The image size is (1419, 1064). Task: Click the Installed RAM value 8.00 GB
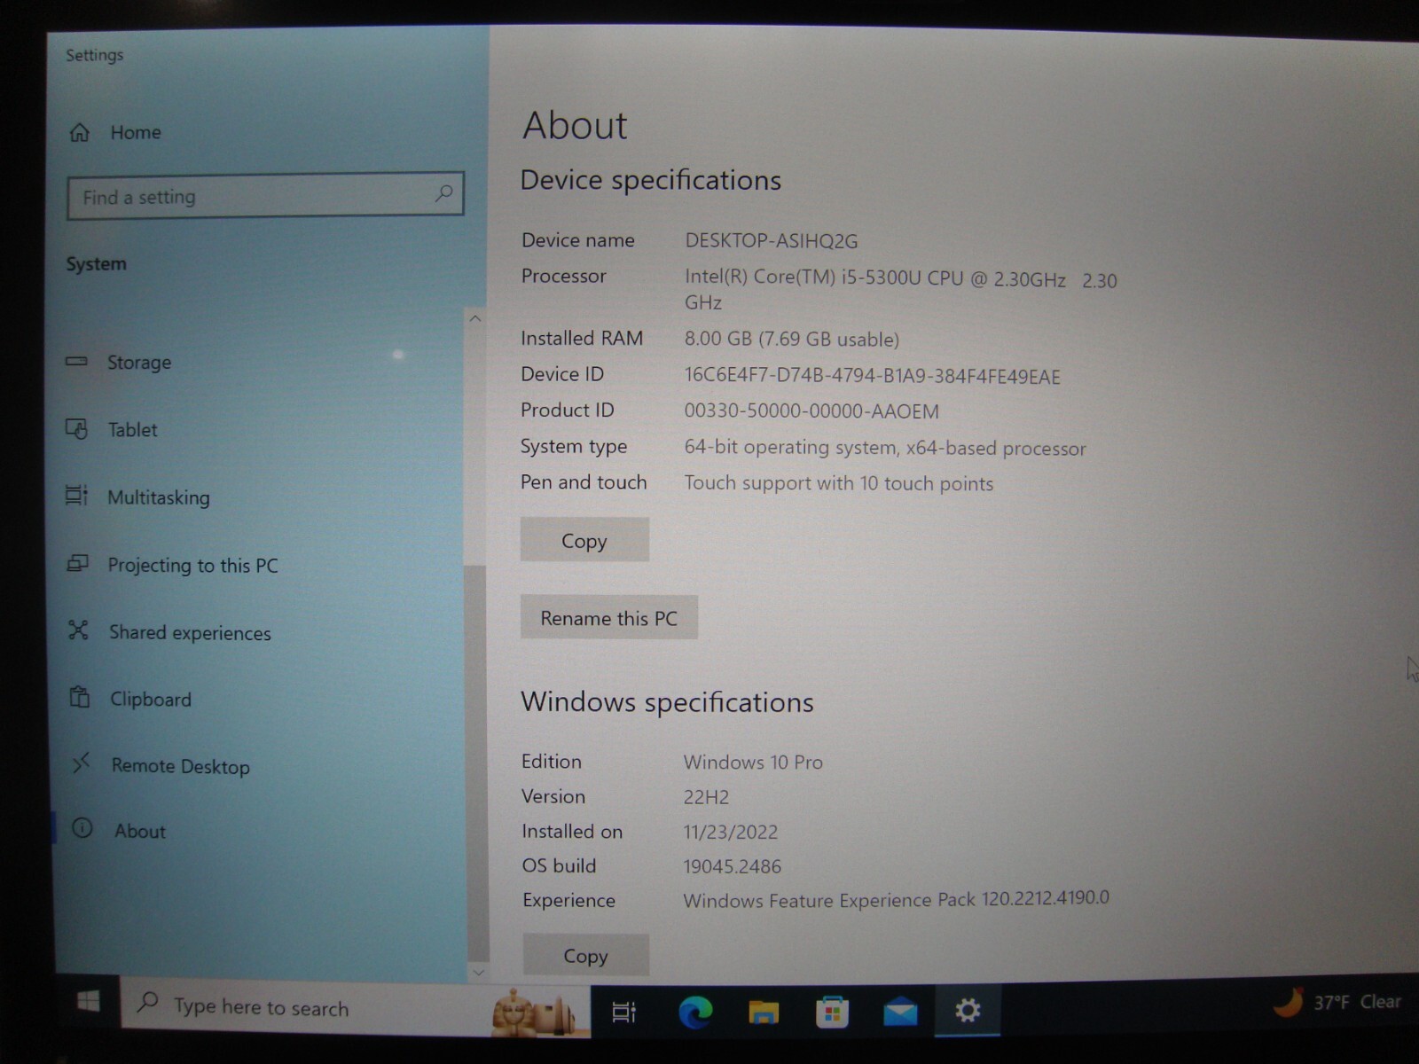791,339
